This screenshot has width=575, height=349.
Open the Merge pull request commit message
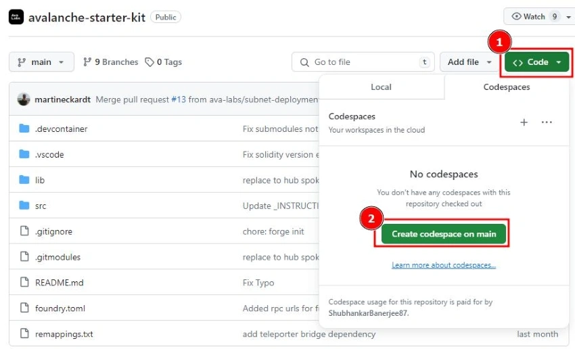(x=207, y=99)
